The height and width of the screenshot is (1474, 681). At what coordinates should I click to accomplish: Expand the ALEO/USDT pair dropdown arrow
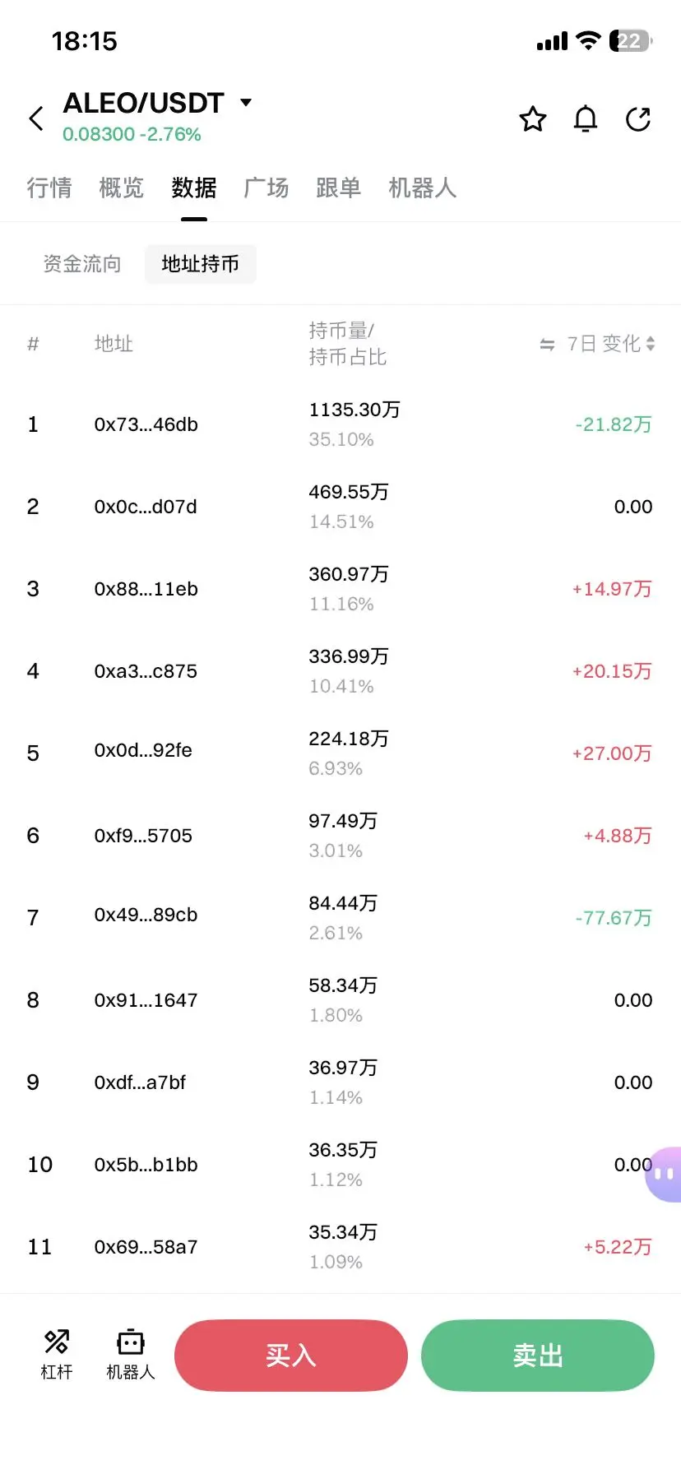point(245,103)
